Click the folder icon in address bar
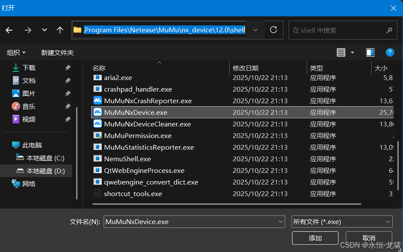Viewport: 403px width, 252px height. pyautogui.click(x=77, y=30)
